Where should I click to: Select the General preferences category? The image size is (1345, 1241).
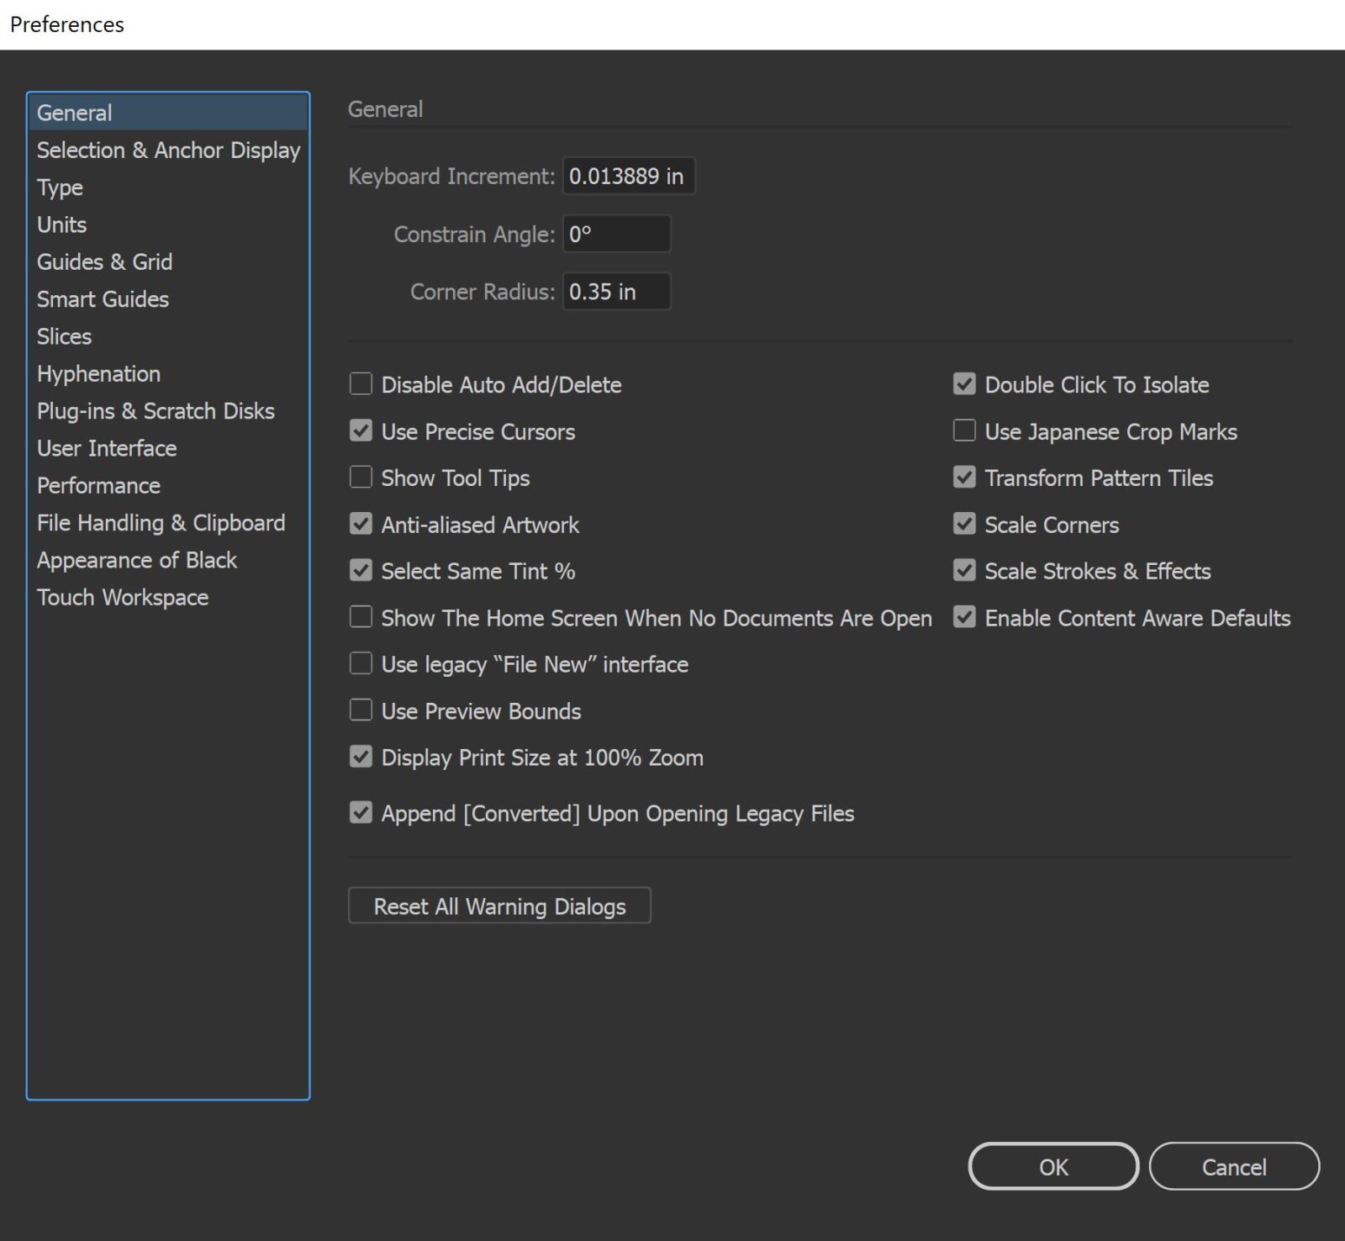(168, 113)
